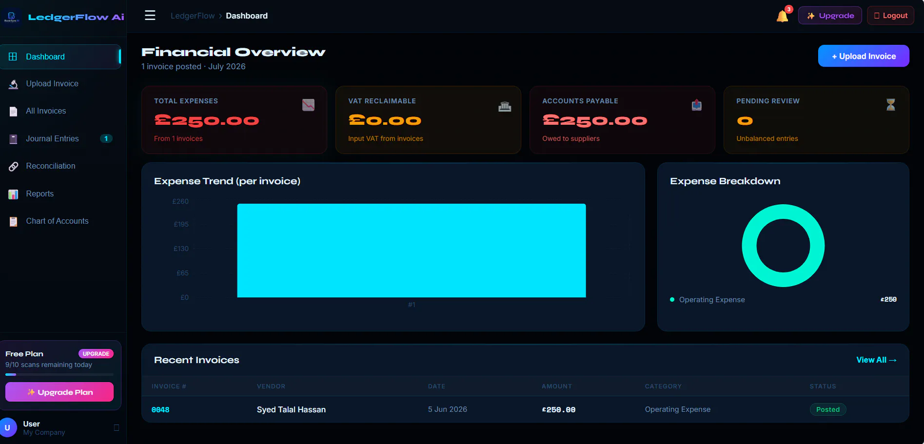
Task: Navigate to Reconciliation
Action: [60, 166]
